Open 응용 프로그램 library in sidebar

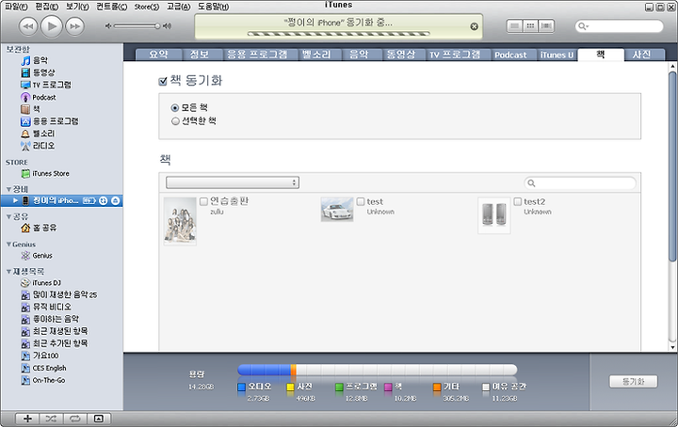(x=50, y=121)
